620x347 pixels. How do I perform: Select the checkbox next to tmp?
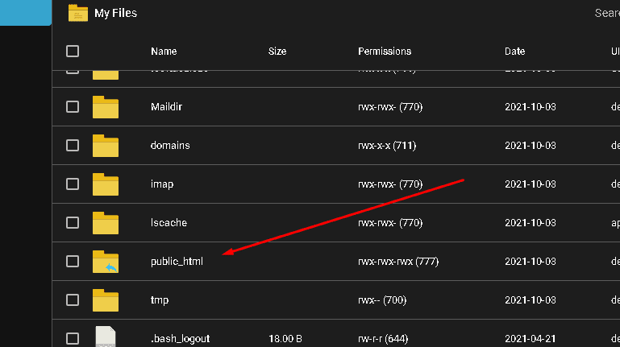(x=73, y=300)
